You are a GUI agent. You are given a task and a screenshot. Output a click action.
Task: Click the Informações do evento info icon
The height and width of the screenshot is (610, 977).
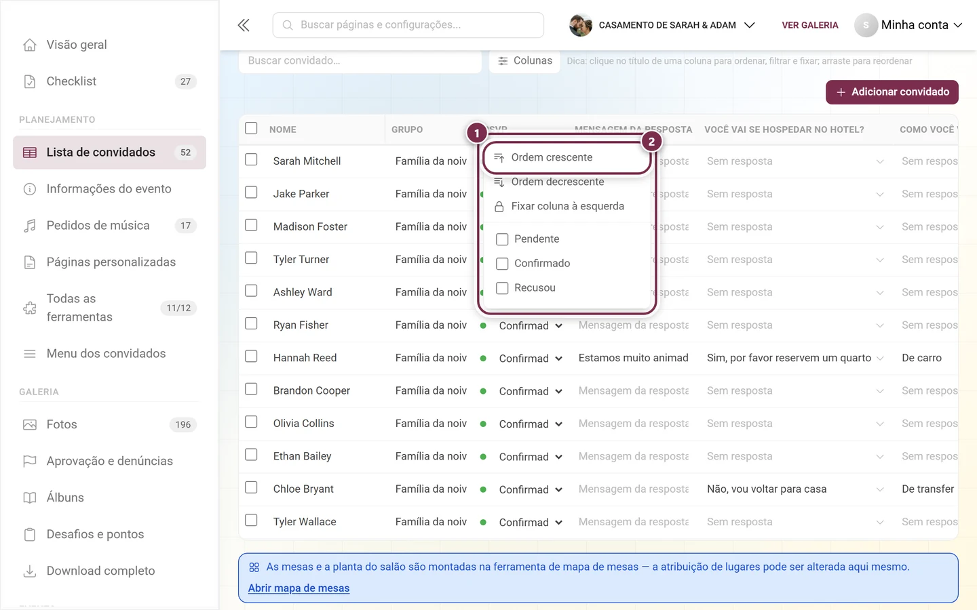click(x=30, y=189)
